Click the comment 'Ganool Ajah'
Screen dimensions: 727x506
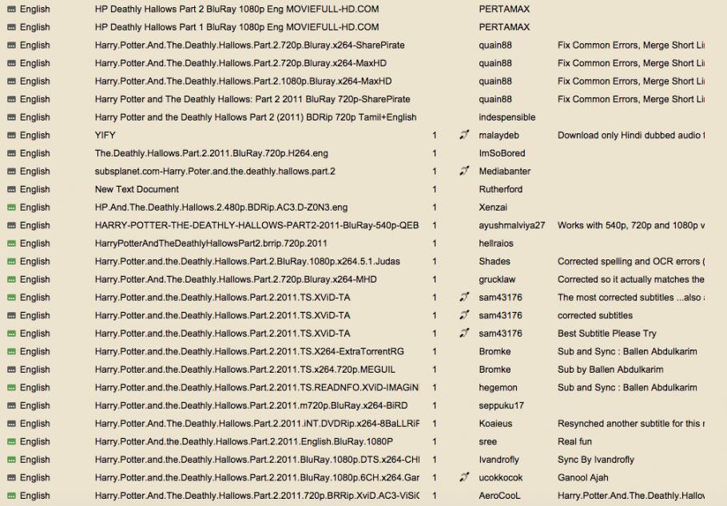tap(583, 478)
